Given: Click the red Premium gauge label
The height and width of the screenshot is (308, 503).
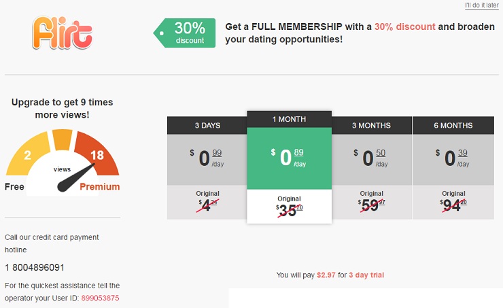Looking at the screenshot, I should point(100,186).
